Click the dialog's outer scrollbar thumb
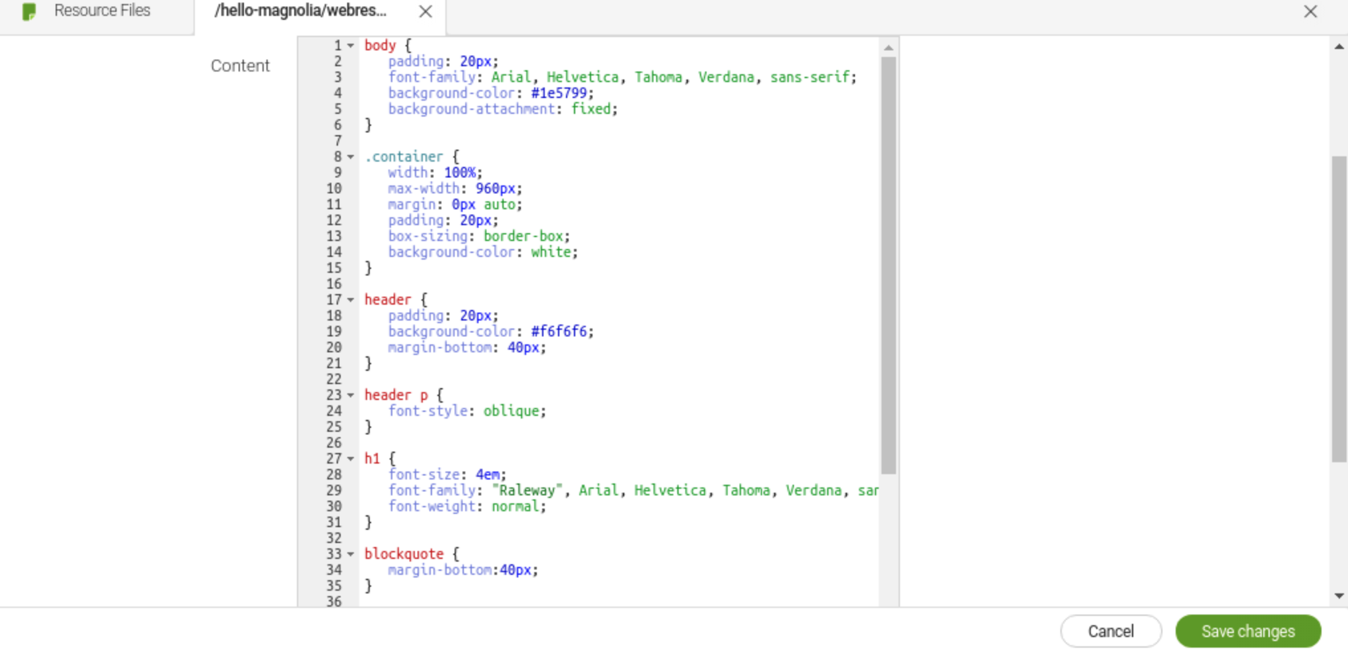This screenshot has width=1348, height=649. (x=1339, y=309)
